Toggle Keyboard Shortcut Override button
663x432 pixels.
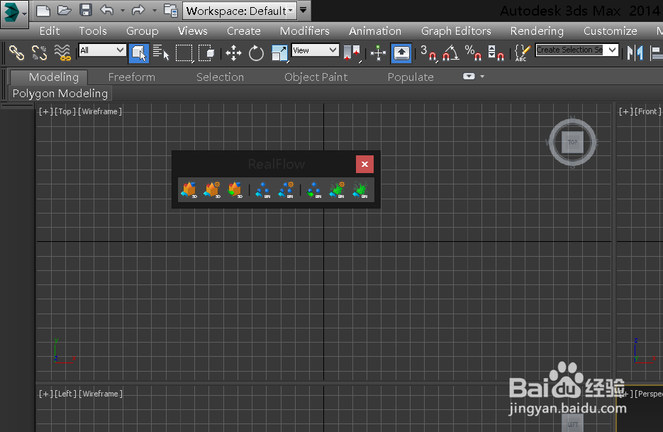(401, 53)
